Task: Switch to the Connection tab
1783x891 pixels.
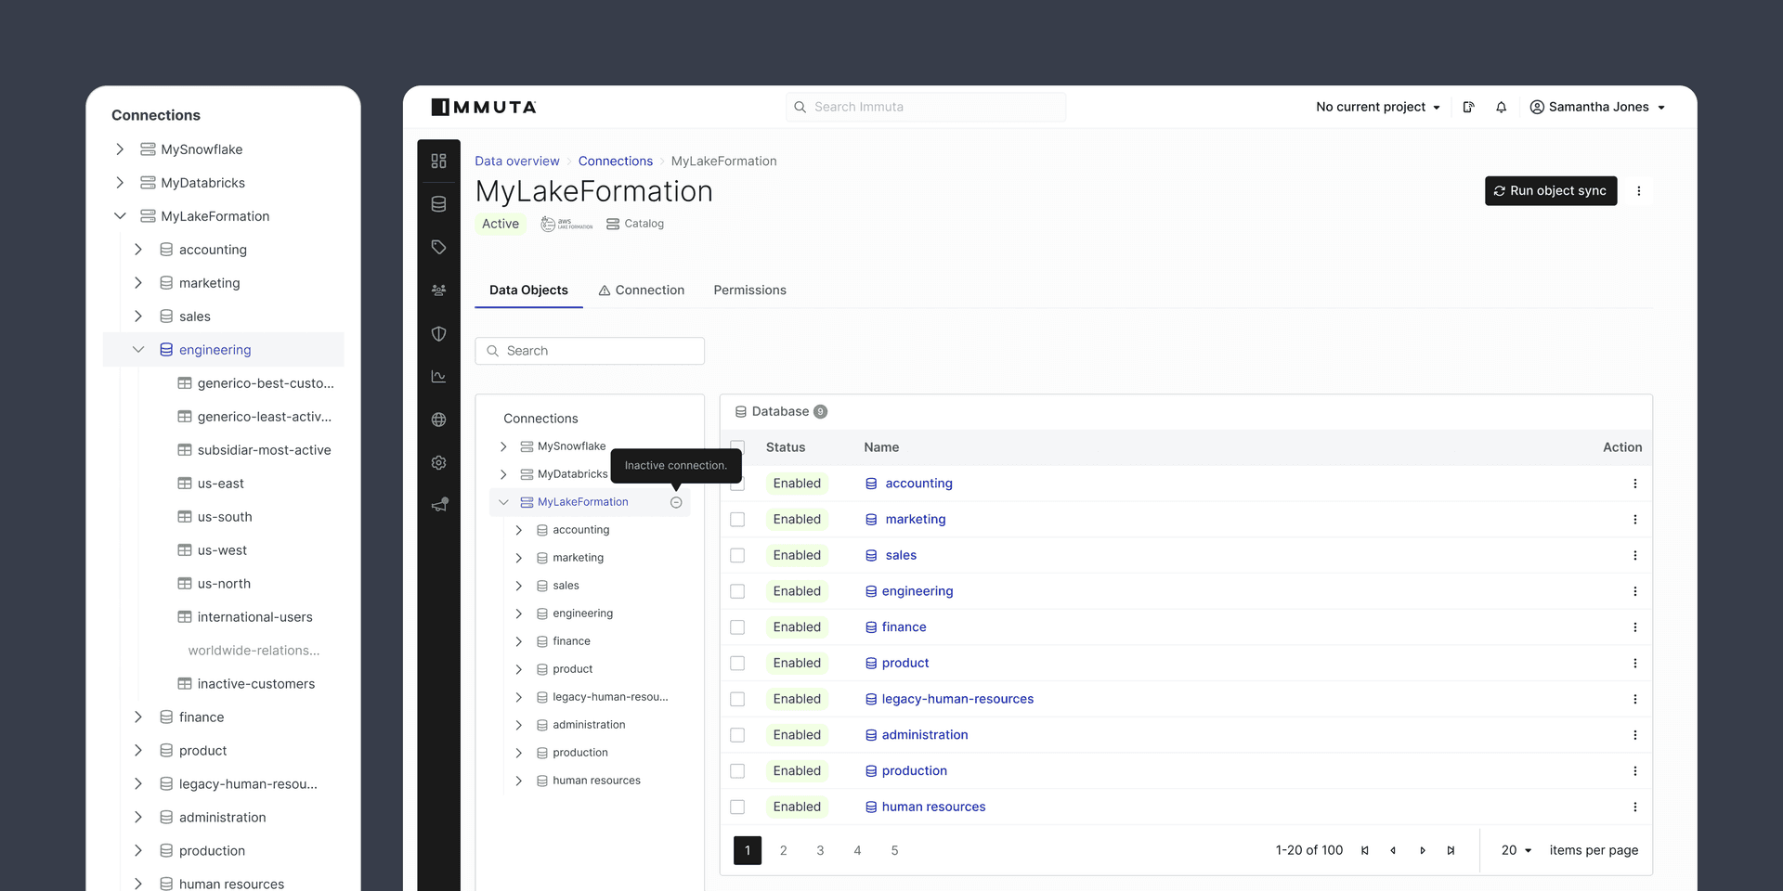Action: (641, 291)
